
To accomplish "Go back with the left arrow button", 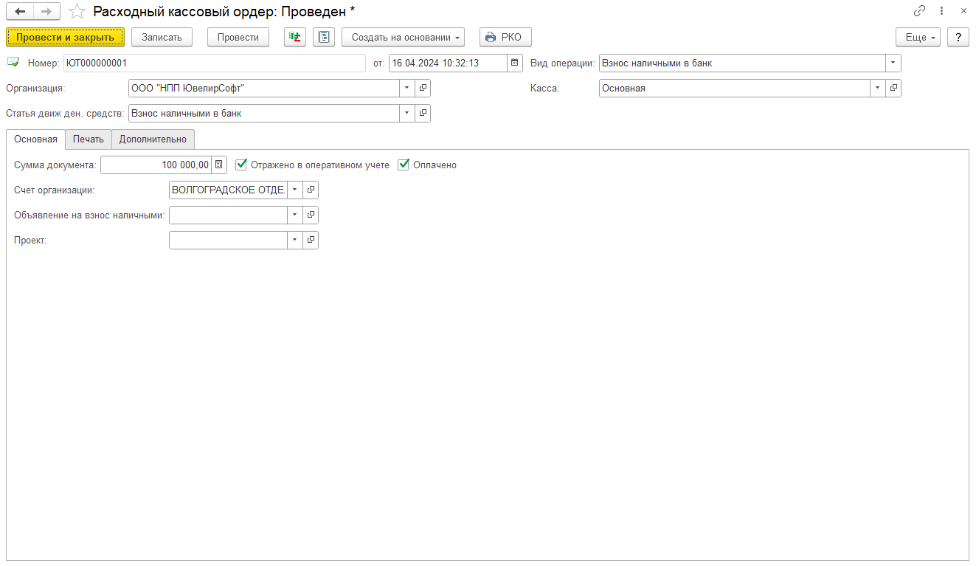I will (x=20, y=11).
